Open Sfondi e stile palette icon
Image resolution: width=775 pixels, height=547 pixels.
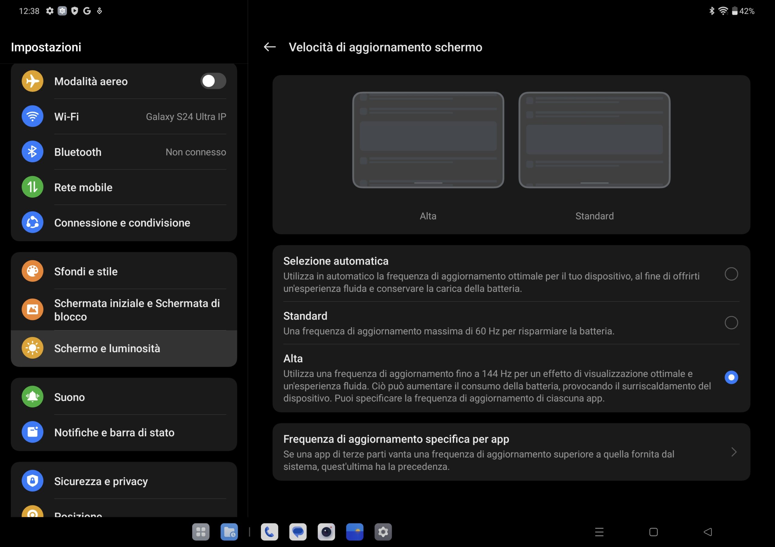32,271
